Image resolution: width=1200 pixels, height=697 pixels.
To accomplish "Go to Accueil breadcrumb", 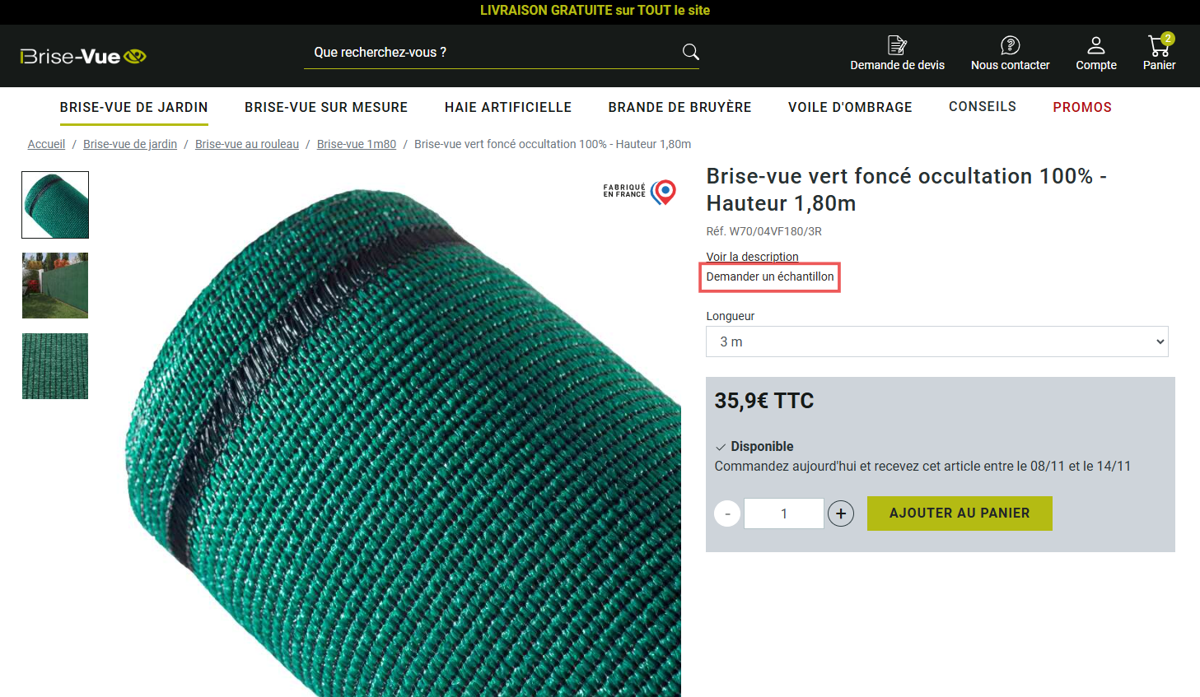I will (x=46, y=144).
